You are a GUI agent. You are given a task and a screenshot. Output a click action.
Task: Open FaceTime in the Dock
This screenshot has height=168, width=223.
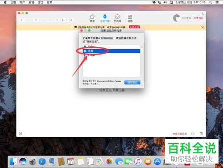(x=128, y=161)
